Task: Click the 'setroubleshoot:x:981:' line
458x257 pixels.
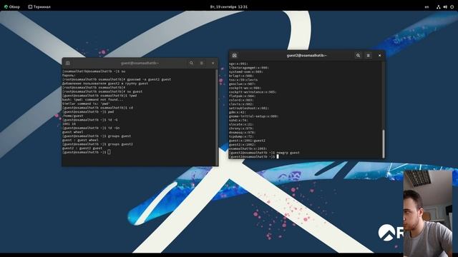Action: click(249, 108)
